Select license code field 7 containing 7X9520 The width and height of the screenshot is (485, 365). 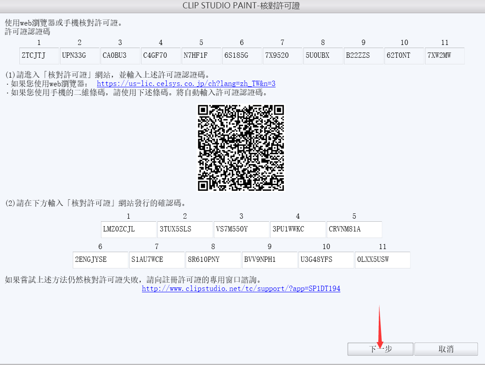pos(282,56)
